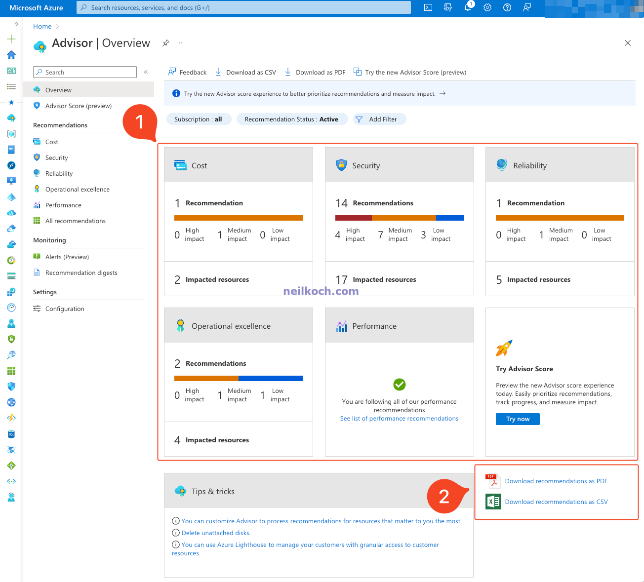Close the Advisor blade with the X
Image resolution: width=644 pixels, height=582 pixels.
click(x=628, y=43)
